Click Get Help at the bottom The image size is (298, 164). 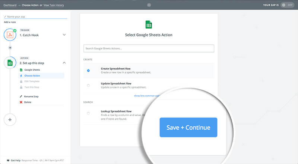16,160
